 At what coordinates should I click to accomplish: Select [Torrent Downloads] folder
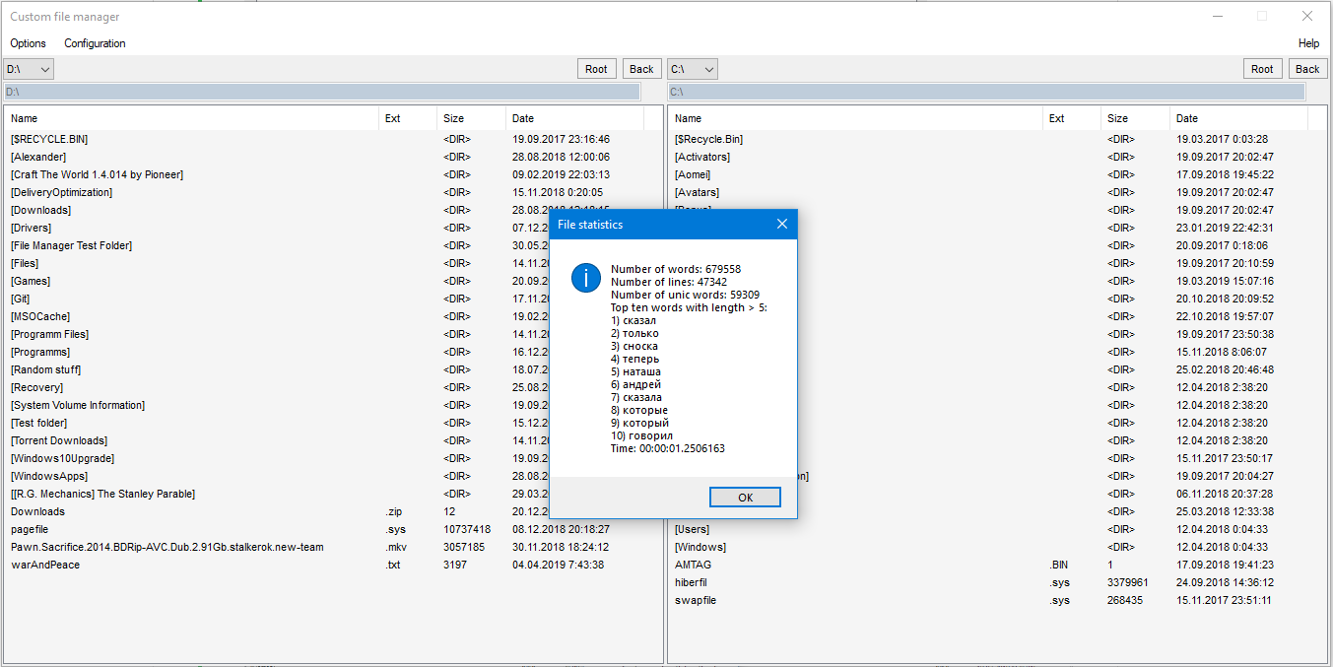point(59,441)
